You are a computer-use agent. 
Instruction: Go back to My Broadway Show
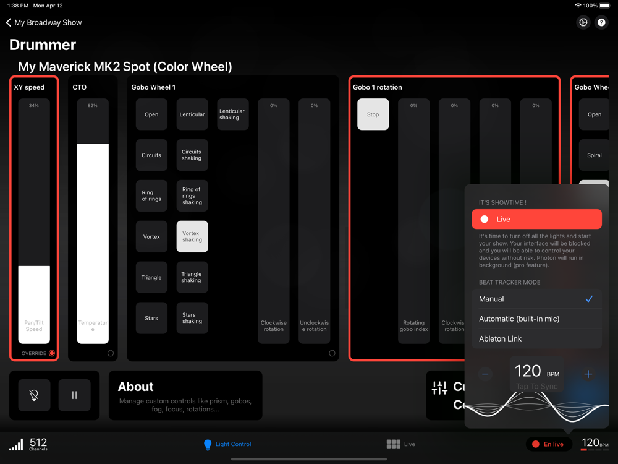44,22
